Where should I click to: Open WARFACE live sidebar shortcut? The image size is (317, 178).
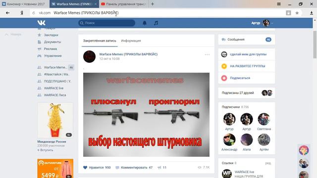[x=53, y=88]
